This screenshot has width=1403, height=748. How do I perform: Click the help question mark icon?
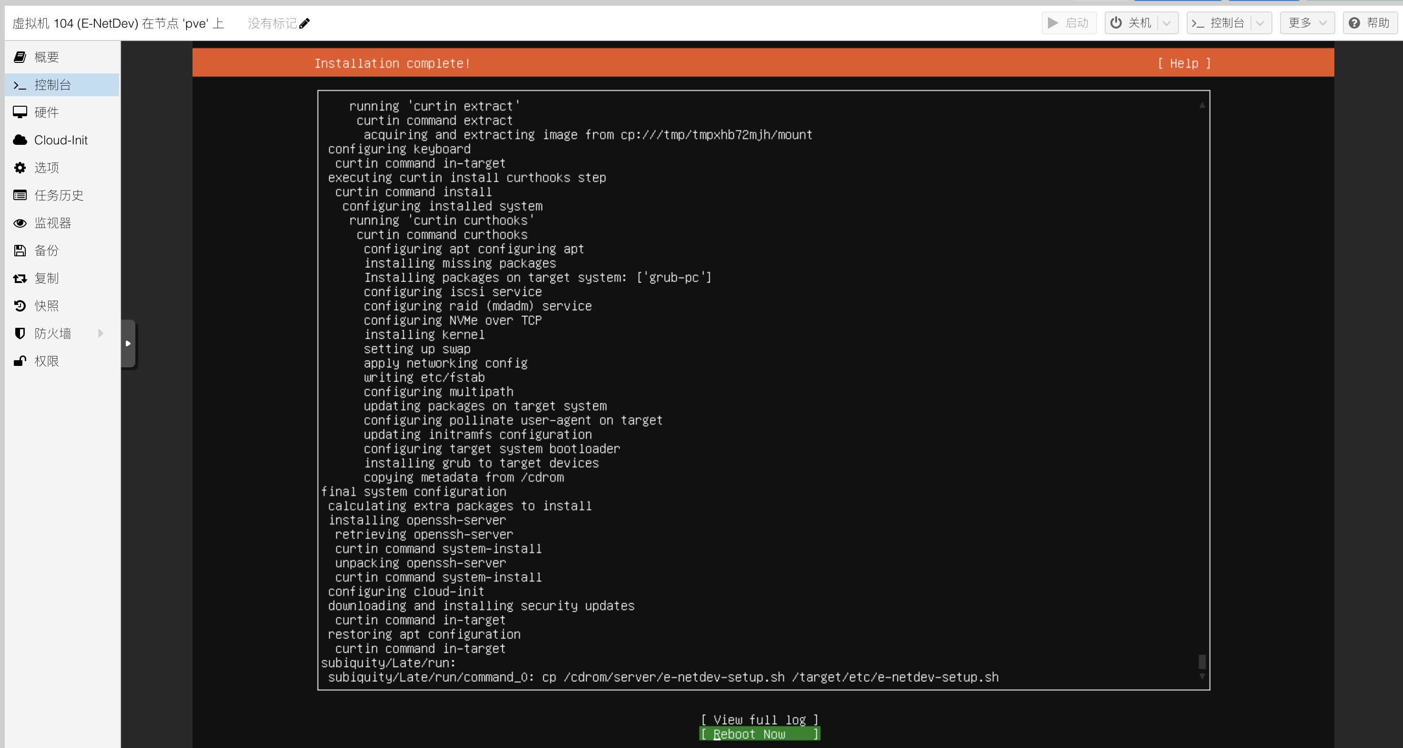1354,23
